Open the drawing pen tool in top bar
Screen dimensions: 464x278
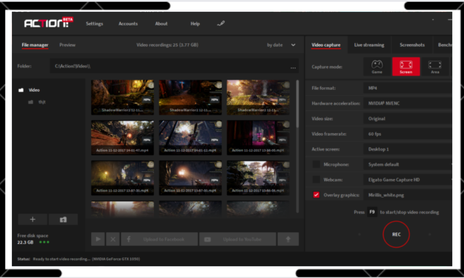click(221, 23)
